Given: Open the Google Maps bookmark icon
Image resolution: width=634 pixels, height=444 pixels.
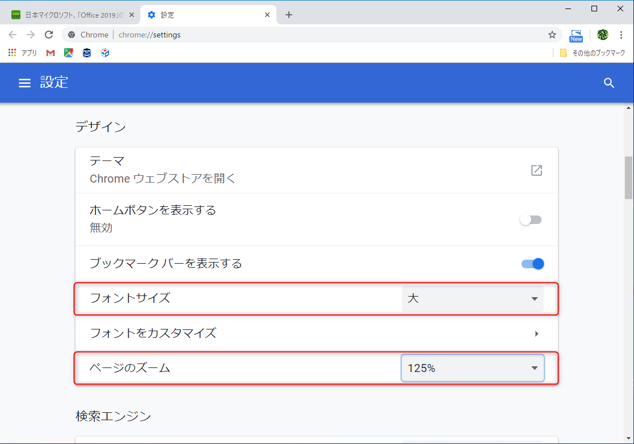Looking at the screenshot, I should pos(68,53).
